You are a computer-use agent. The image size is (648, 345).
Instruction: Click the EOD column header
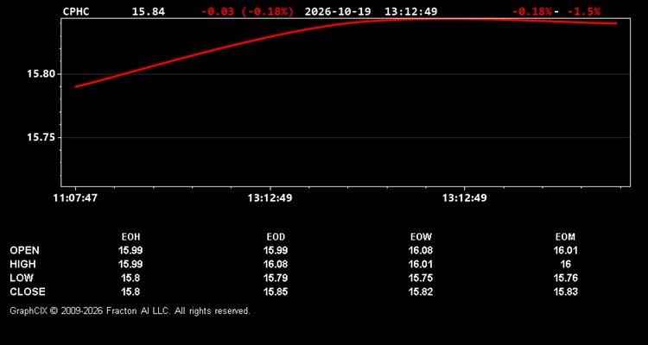[x=276, y=237]
